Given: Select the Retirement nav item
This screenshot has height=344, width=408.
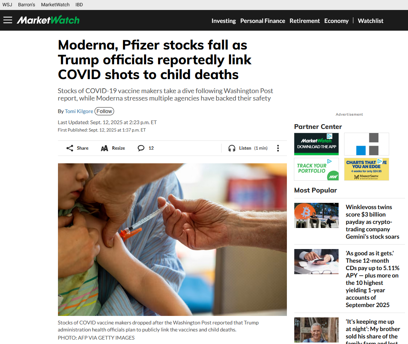Looking at the screenshot, I should (305, 21).
